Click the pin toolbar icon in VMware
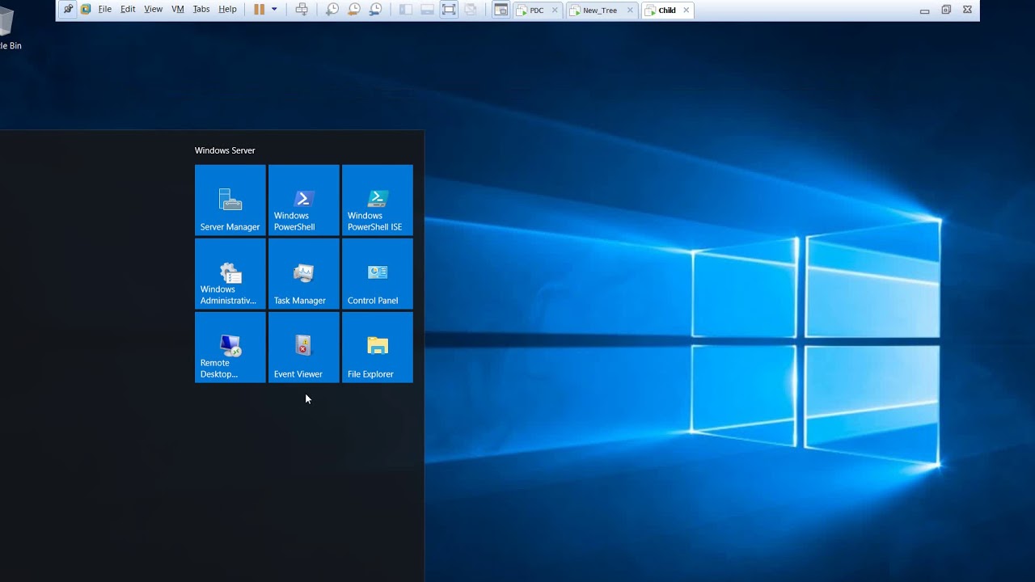Viewport: 1035px width, 582px height. point(68,10)
